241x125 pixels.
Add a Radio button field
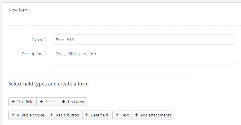65,115
